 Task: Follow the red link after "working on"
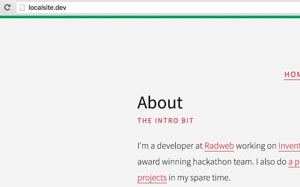[289, 146]
